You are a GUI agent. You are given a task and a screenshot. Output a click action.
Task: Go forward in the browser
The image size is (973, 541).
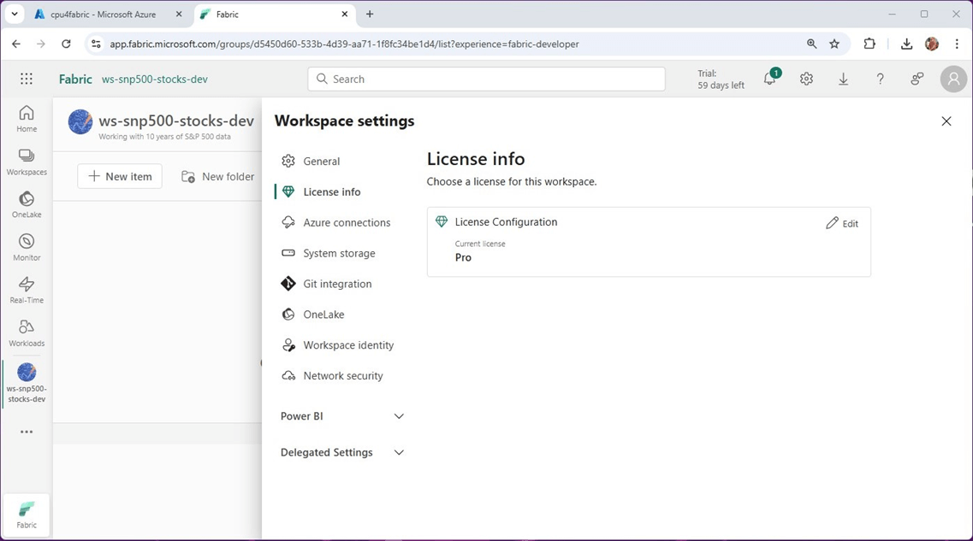41,44
